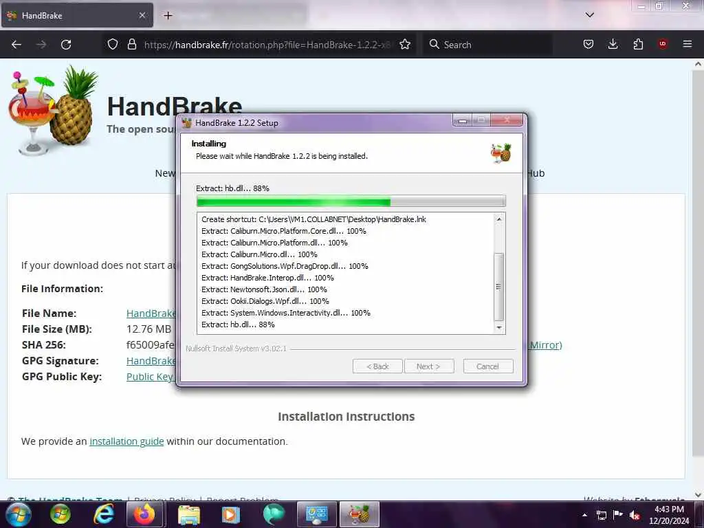The width and height of the screenshot is (704, 528).
Task: Open Firefox downloads panel
Action: click(x=613, y=44)
